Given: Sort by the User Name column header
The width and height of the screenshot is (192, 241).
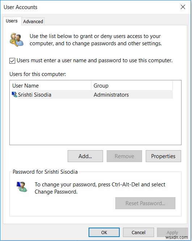Looking at the screenshot, I should 51,86.
